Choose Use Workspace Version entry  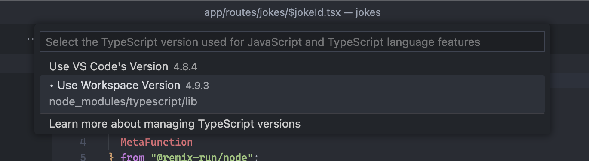point(292,94)
